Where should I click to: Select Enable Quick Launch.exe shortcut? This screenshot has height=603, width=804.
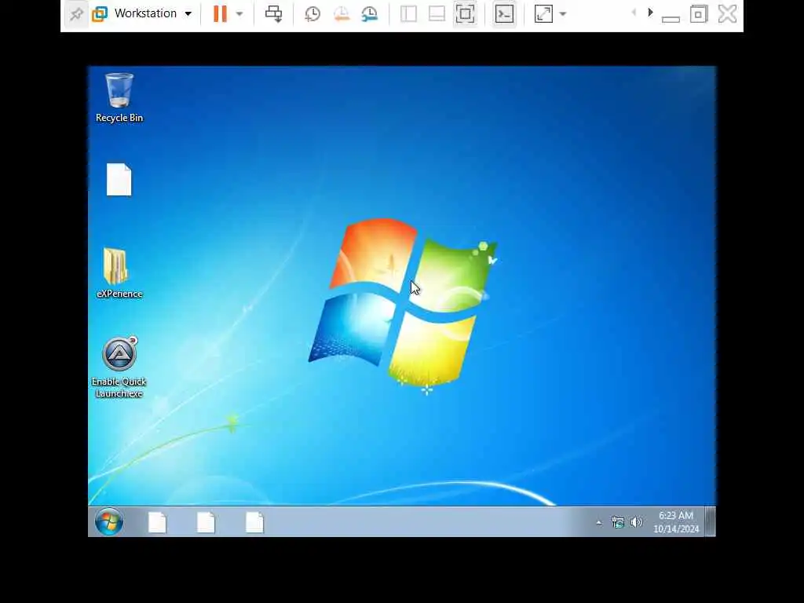coord(119,367)
